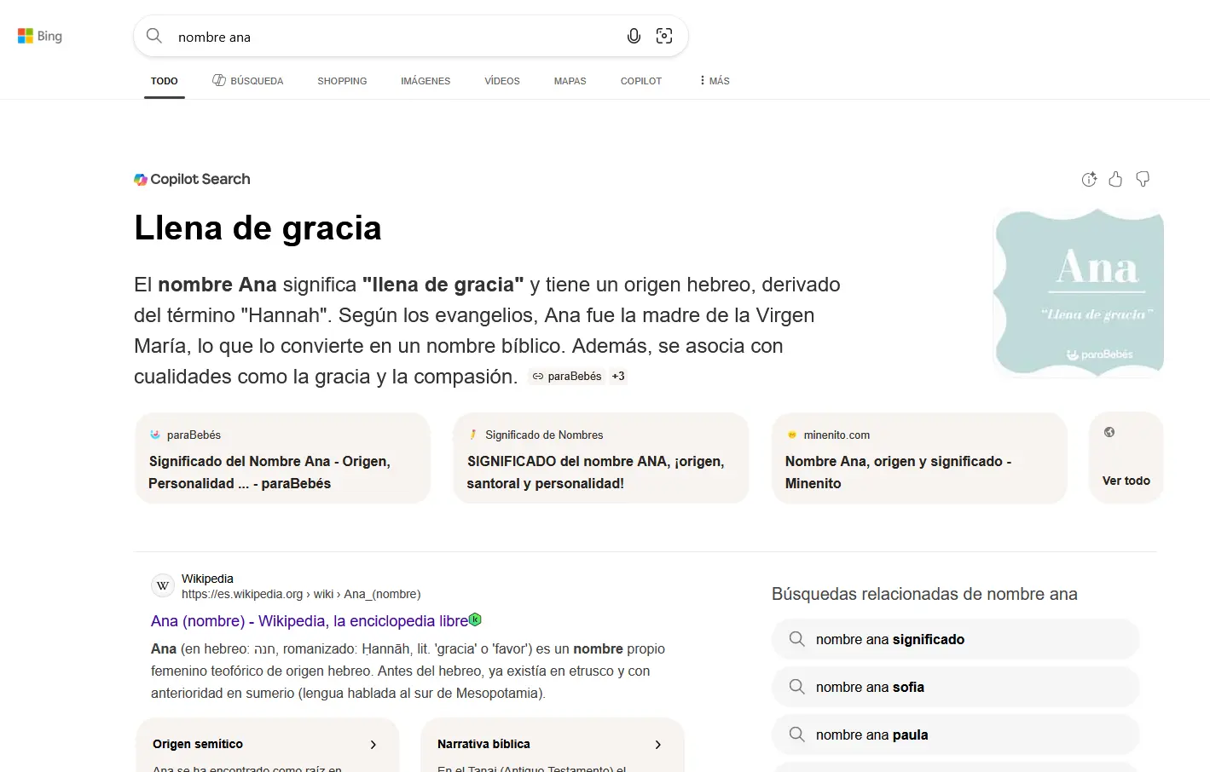
Task: Click the Wikipedia favicon in the result
Action: (x=162, y=585)
